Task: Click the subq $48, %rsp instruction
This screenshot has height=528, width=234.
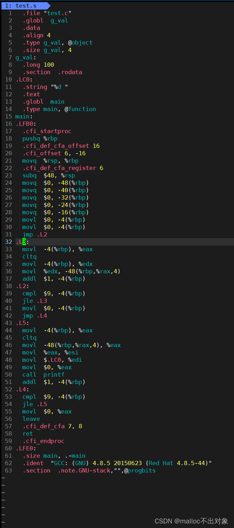Action: (x=49, y=175)
